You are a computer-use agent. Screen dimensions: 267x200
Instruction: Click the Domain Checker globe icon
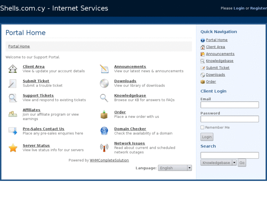(104, 131)
